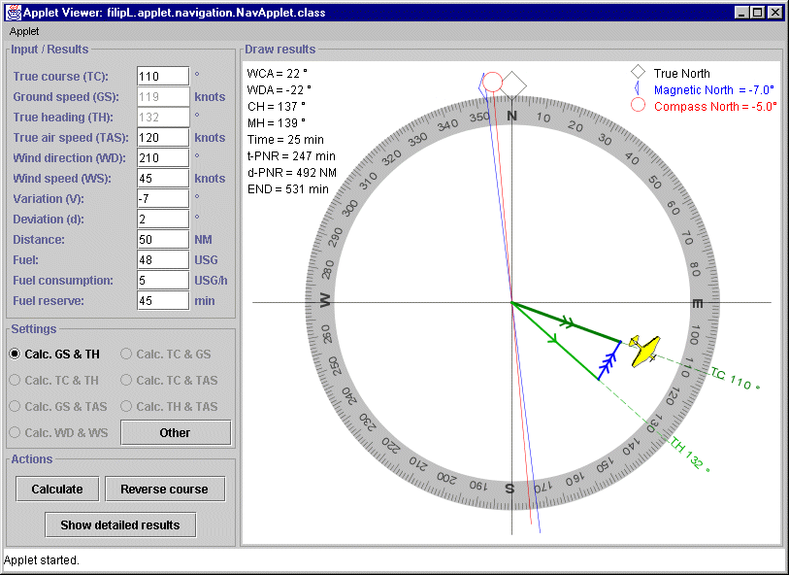Open Show detailed results
789x575 pixels.
coord(120,524)
